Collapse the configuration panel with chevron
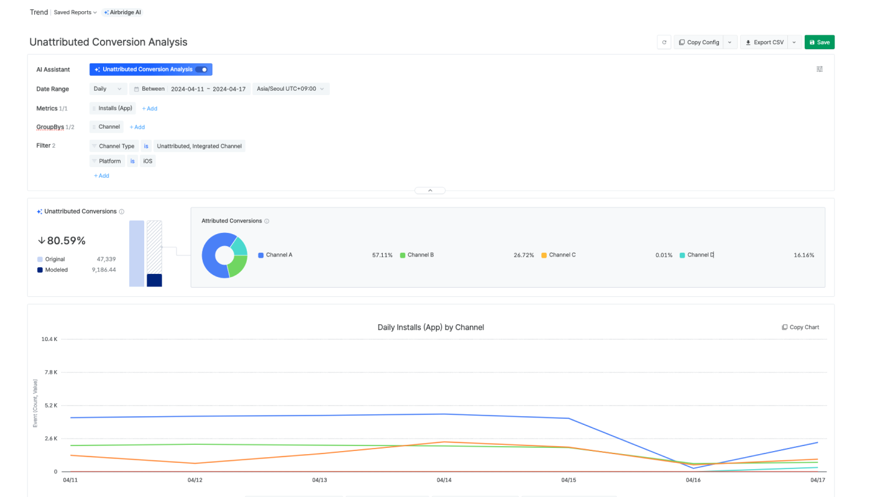 [430, 191]
